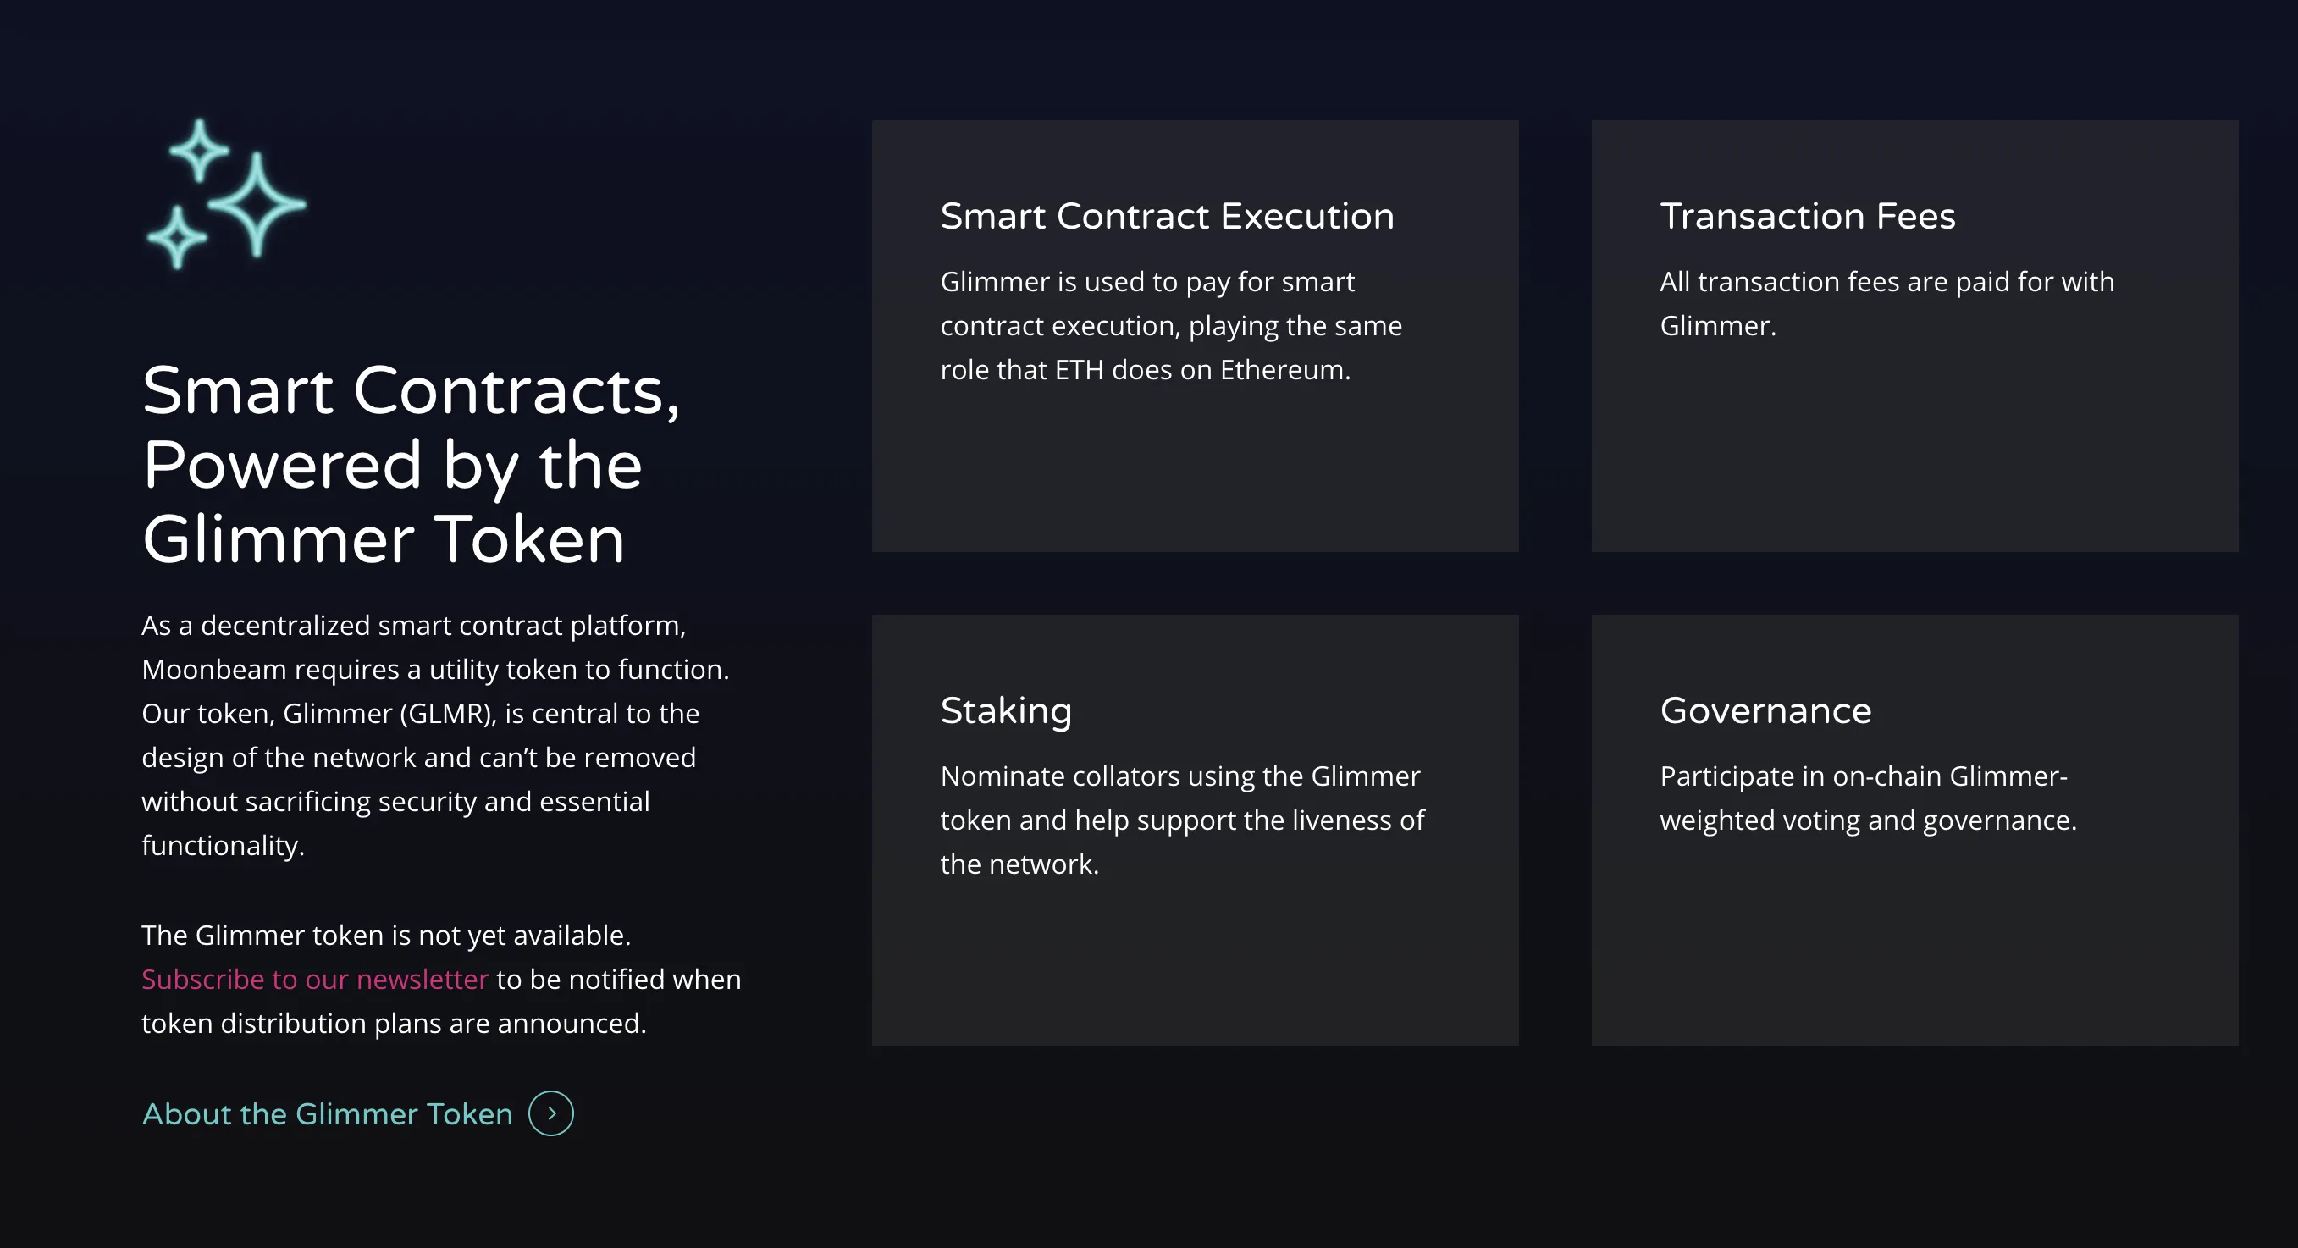Viewport: 2298px width, 1248px height.
Task: Select the Transaction Fees card title
Action: 1808,216
